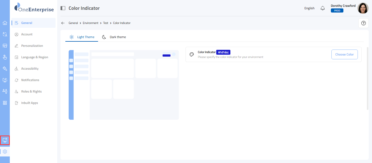Open the store icon in left rail
Screen dimensions: 372x163
pos(5,46)
